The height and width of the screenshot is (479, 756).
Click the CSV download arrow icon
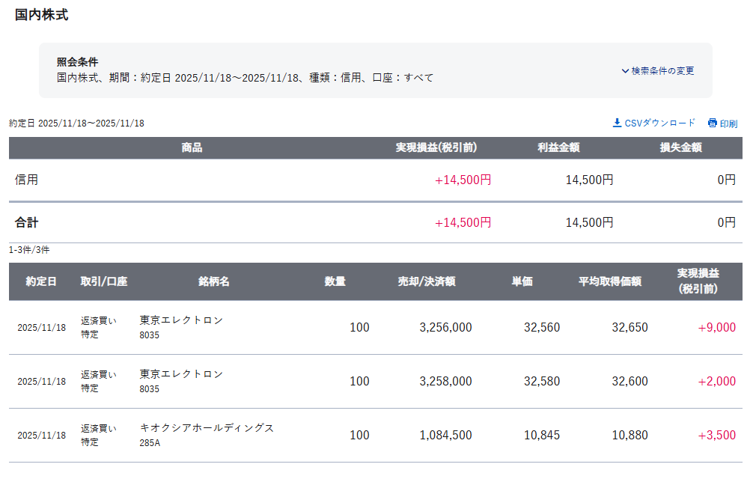pos(617,123)
